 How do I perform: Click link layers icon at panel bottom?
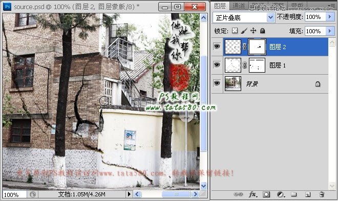coord(238,194)
